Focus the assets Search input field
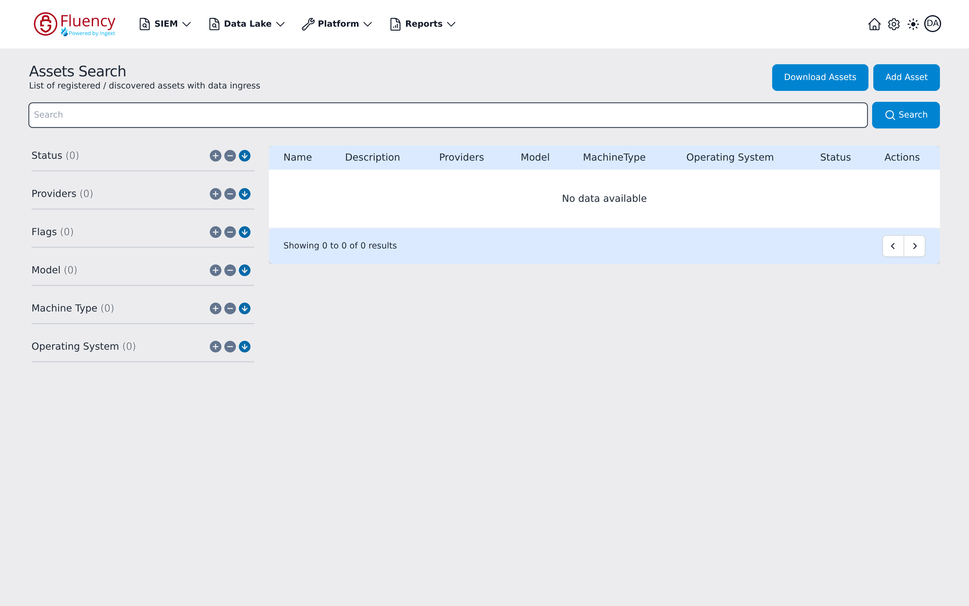This screenshot has width=969, height=606. click(x=448, y=115)
